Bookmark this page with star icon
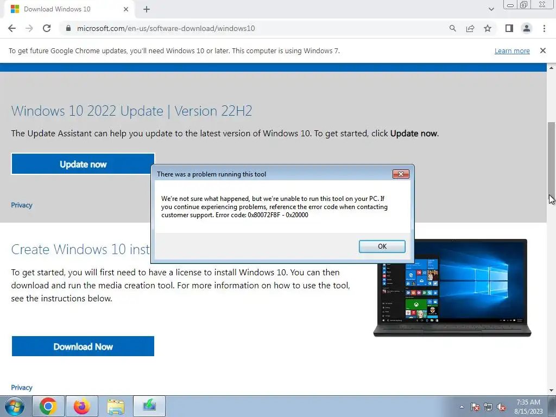The width and height of the screenshot is (556, 417). (x=488, y=28)
